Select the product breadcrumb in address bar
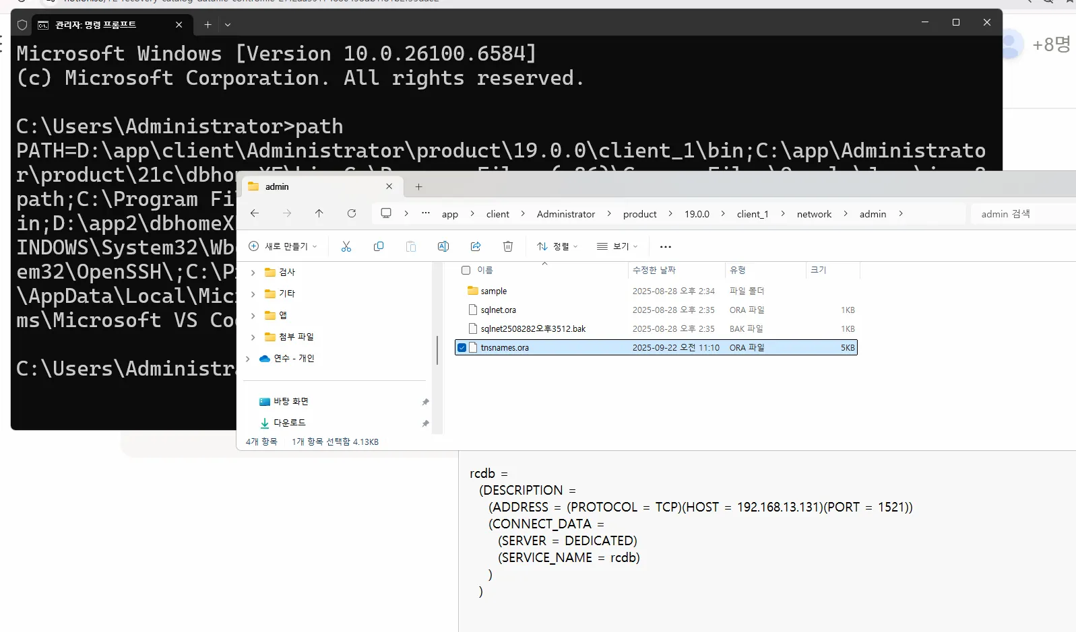The width and height of the screenshot is (1076, 632). point(640,214)
